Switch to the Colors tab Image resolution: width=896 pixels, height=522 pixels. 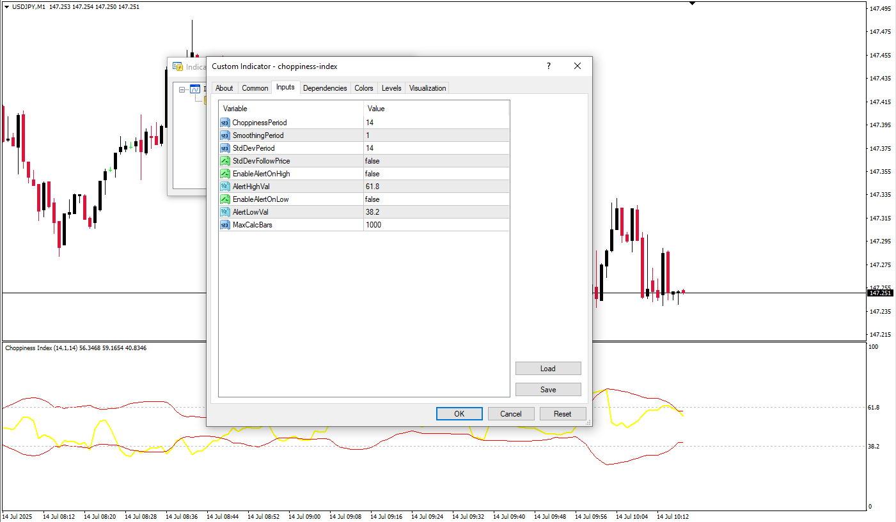(x=364, y=88)
